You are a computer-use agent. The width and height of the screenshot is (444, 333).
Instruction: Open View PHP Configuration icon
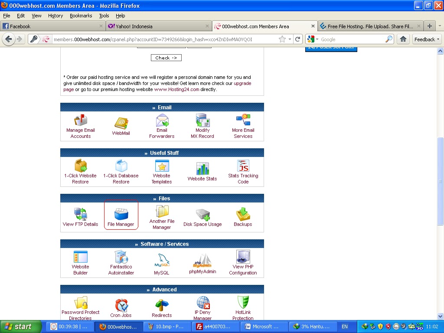point(243,257)
